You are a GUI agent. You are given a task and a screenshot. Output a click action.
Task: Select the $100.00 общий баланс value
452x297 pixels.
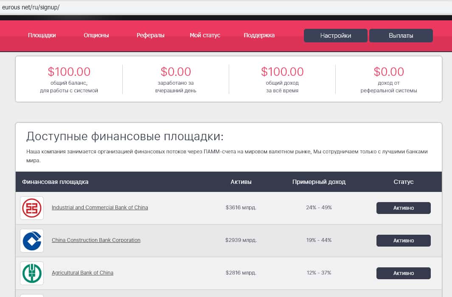(69, 72)
